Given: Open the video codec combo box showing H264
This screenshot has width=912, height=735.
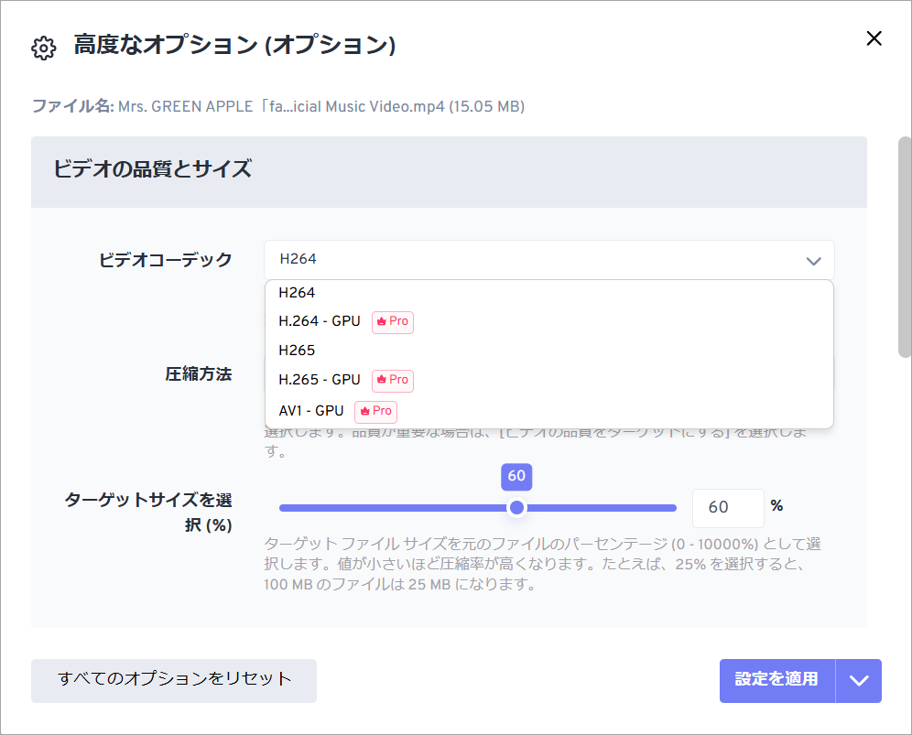Looking at the screenshot, I should click(548, 260).
